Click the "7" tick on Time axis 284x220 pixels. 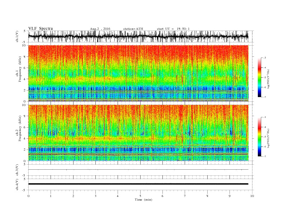pyautogui.click(x=185, y=196)
